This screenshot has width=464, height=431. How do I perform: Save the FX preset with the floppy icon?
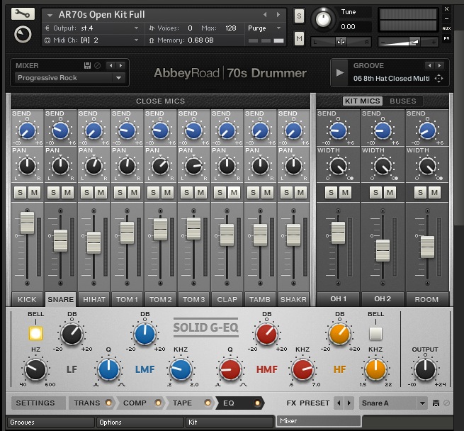coord(436,403)
